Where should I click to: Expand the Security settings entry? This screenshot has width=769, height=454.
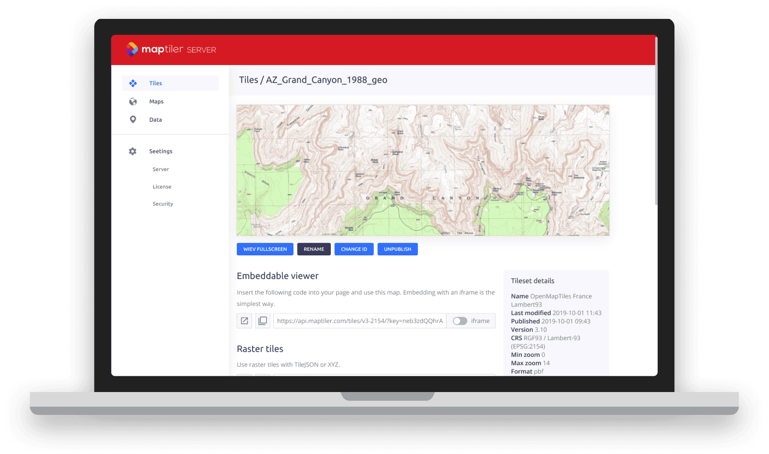[163, 203]
